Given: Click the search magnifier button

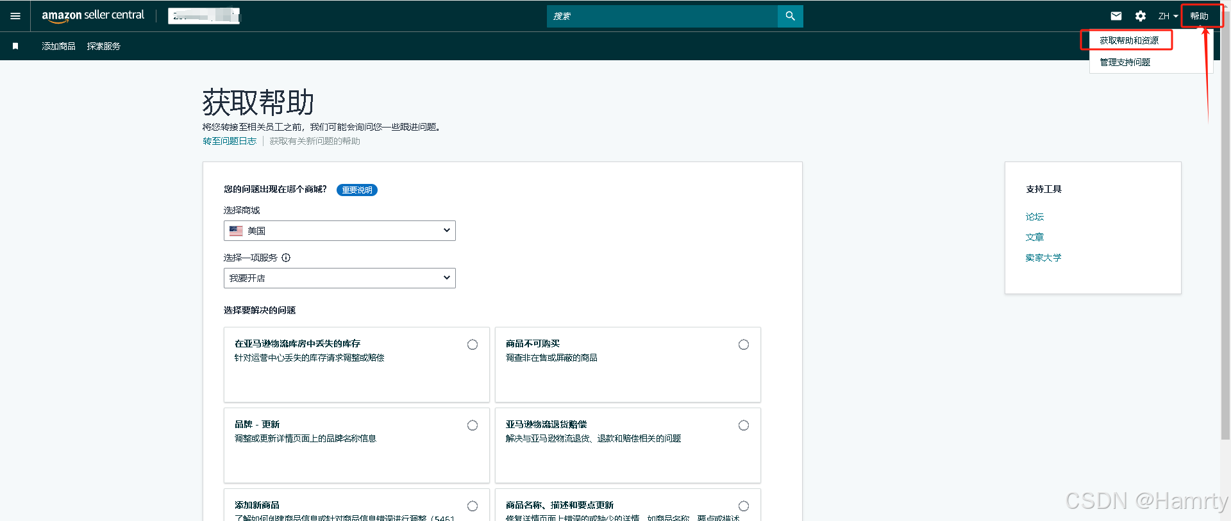Looking at the screenshot, I should [790, 16].
